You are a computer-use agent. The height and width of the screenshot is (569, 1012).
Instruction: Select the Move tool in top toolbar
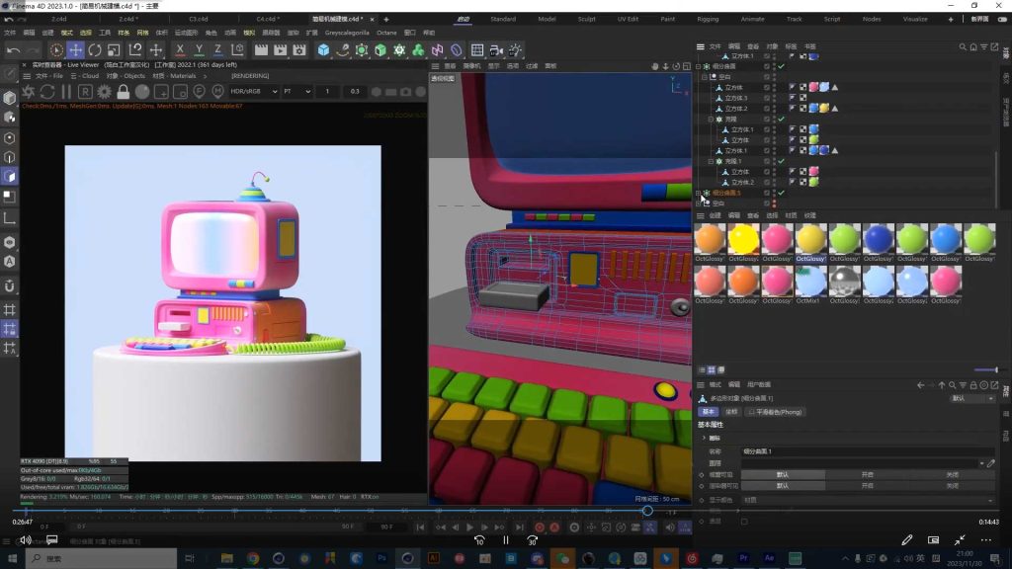click(x=75, y=49)
